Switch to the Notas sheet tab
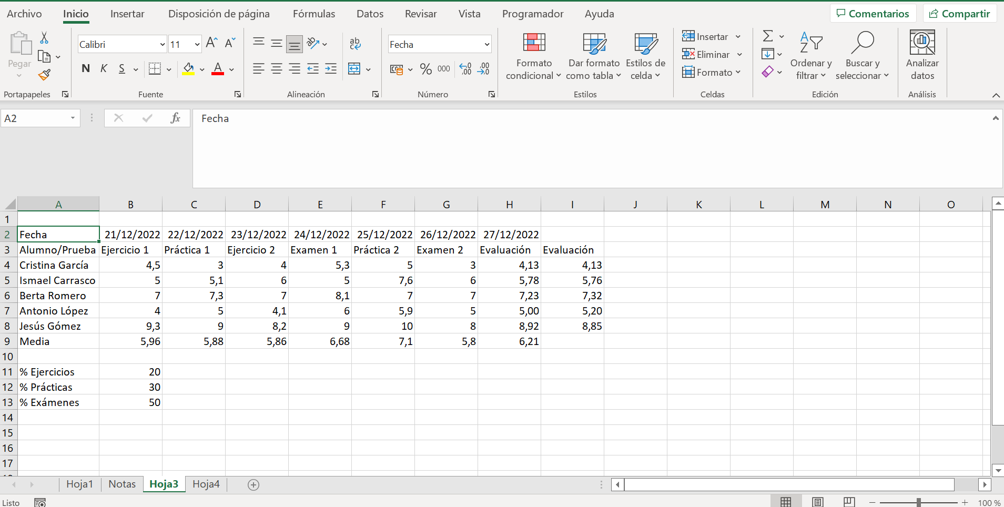The image size is (1004, 507). click(122, 484)
